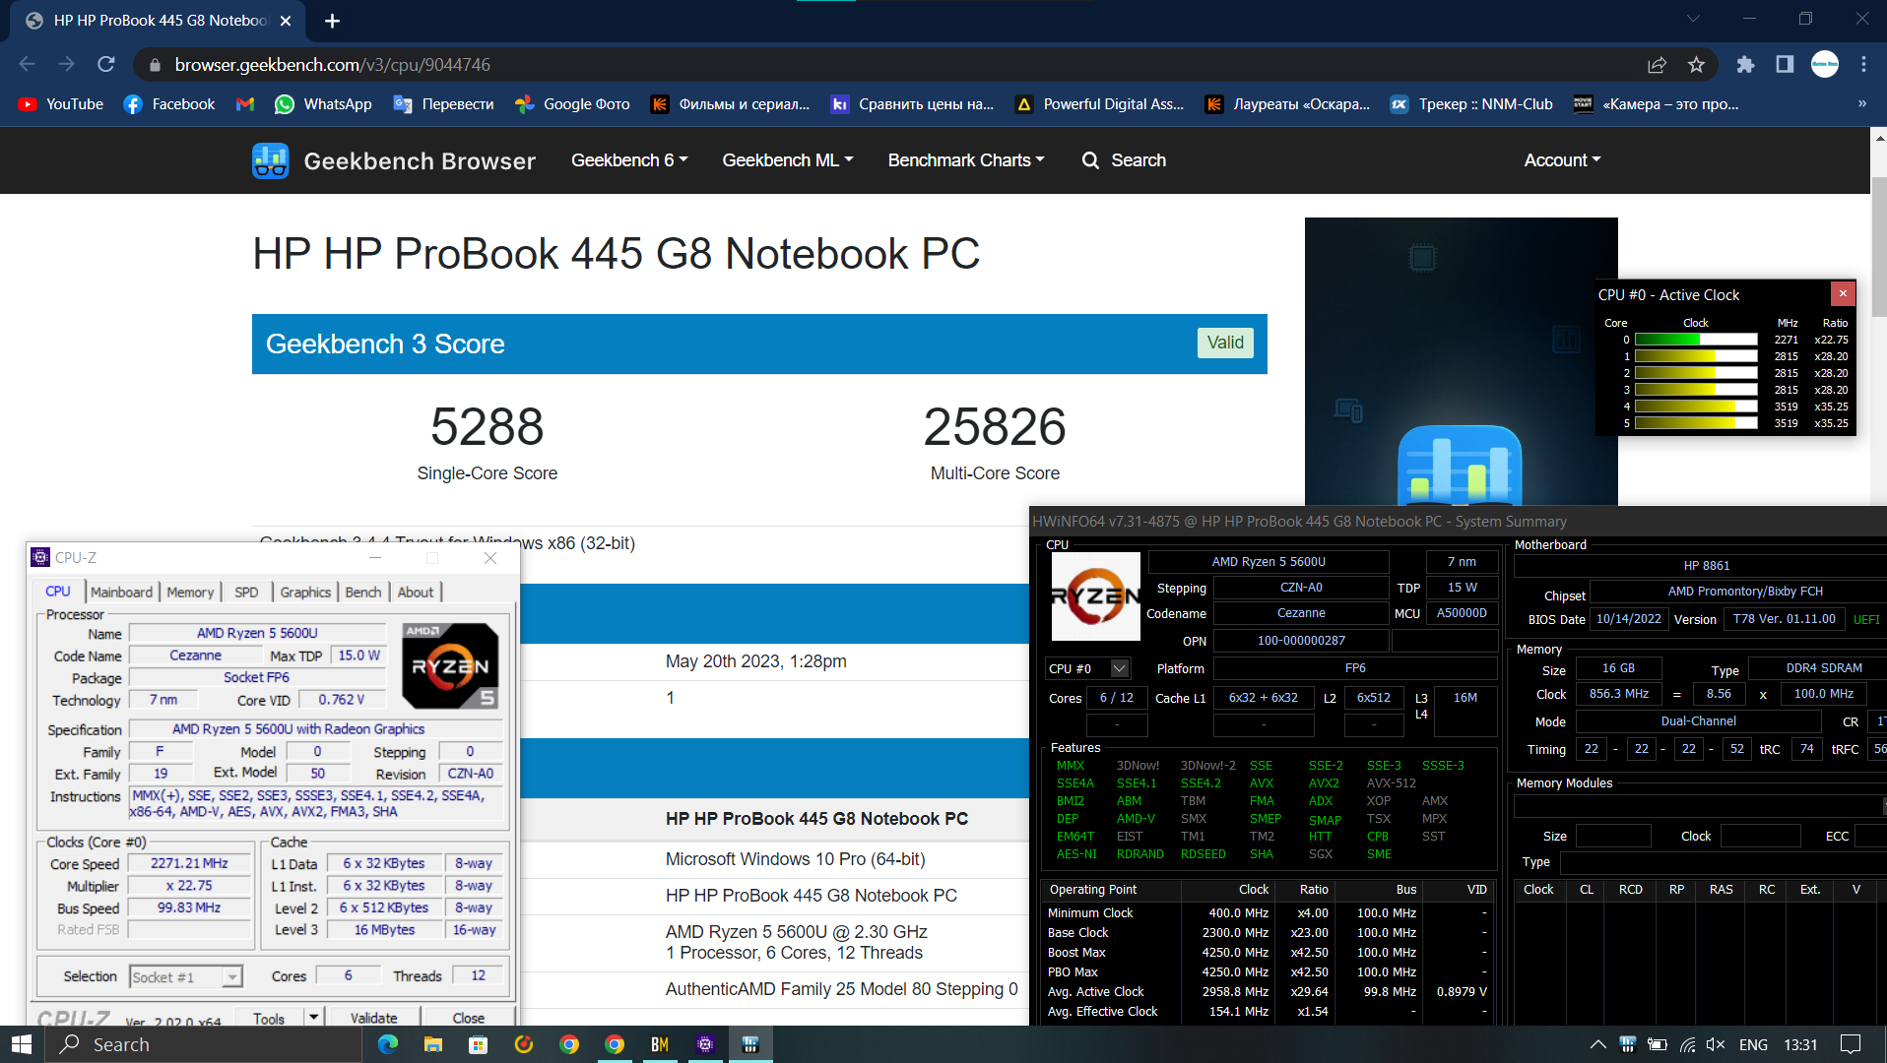Open the Перевести bookmark
1887x1063 pixels.
pos(443,104)
